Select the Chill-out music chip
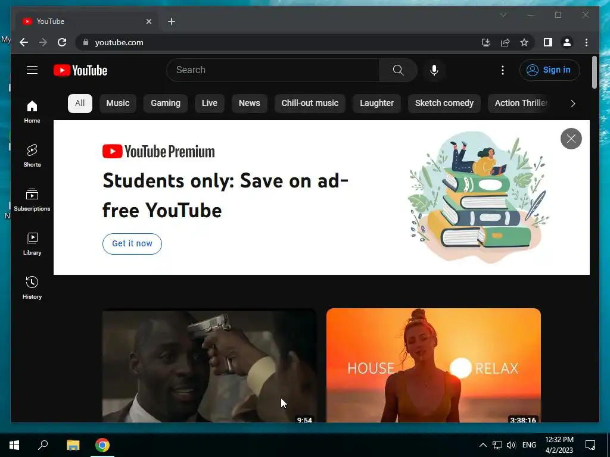610x457 pixels. [x=310, y=104]
